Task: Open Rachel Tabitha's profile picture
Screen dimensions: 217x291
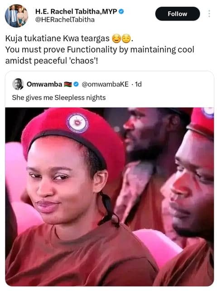Action: [16, 16]
